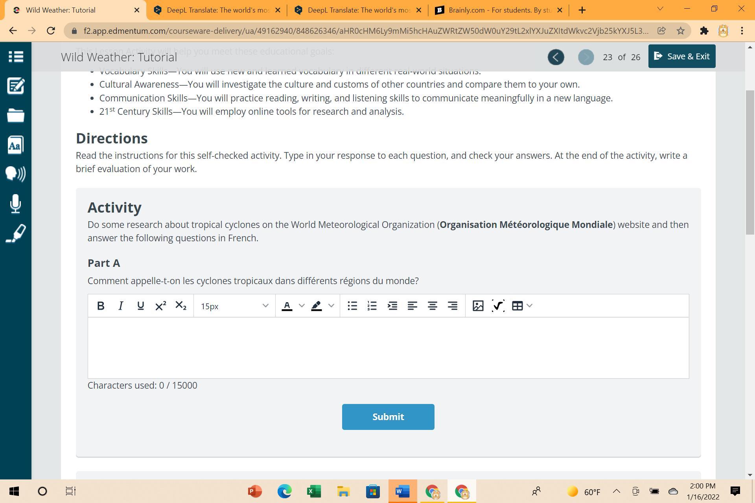Toggle italic formatting in the editor

[x=121, y=306]
